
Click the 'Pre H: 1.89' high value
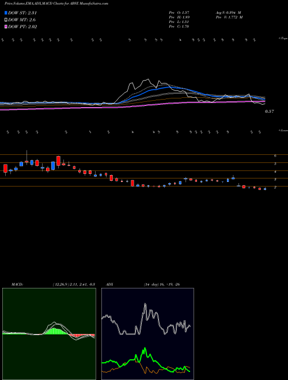point(179,17)
